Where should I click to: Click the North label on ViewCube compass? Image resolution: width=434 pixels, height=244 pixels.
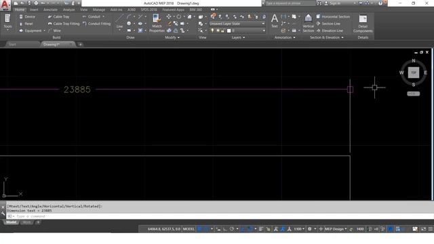pyautogui.click(x=414, y=60)
